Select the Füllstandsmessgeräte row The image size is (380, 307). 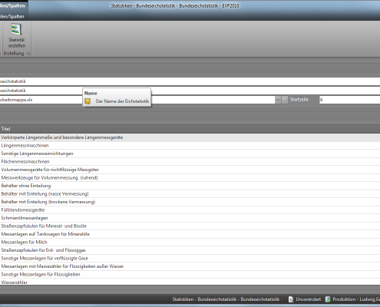click(x=190, y=210)
